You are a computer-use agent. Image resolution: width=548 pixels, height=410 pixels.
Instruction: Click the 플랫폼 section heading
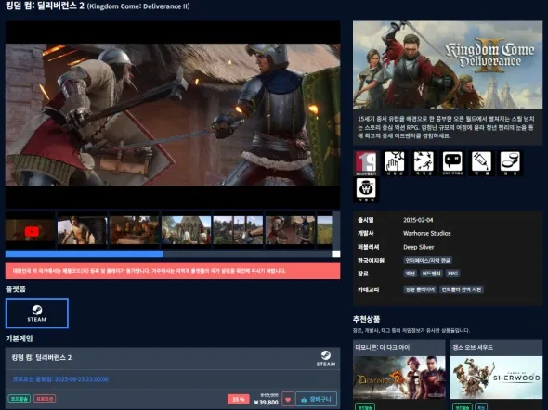pyautogui.click(x=16, y=288)
